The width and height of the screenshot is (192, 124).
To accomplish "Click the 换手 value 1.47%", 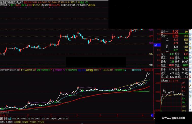I will pyautogui.click(x=171, y=70).
